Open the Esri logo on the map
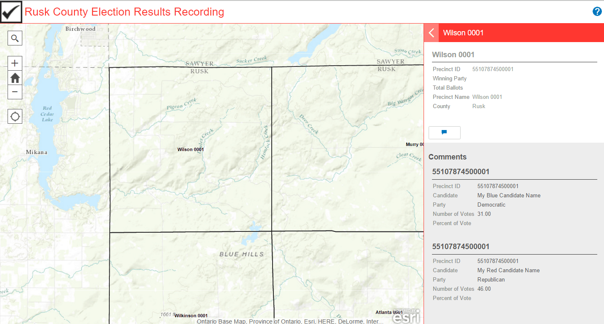The image size is (604, 324). 406,316
